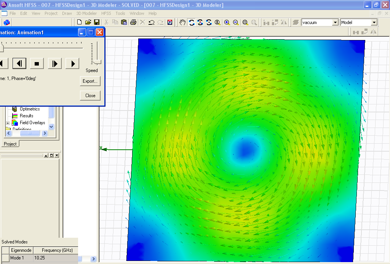Click the 10.25 frequency value

(x=40, y=258)
